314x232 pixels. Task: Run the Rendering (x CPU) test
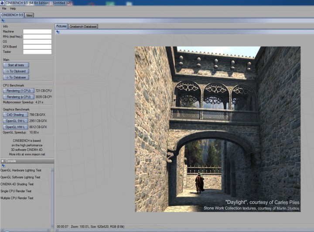point(19,97)
